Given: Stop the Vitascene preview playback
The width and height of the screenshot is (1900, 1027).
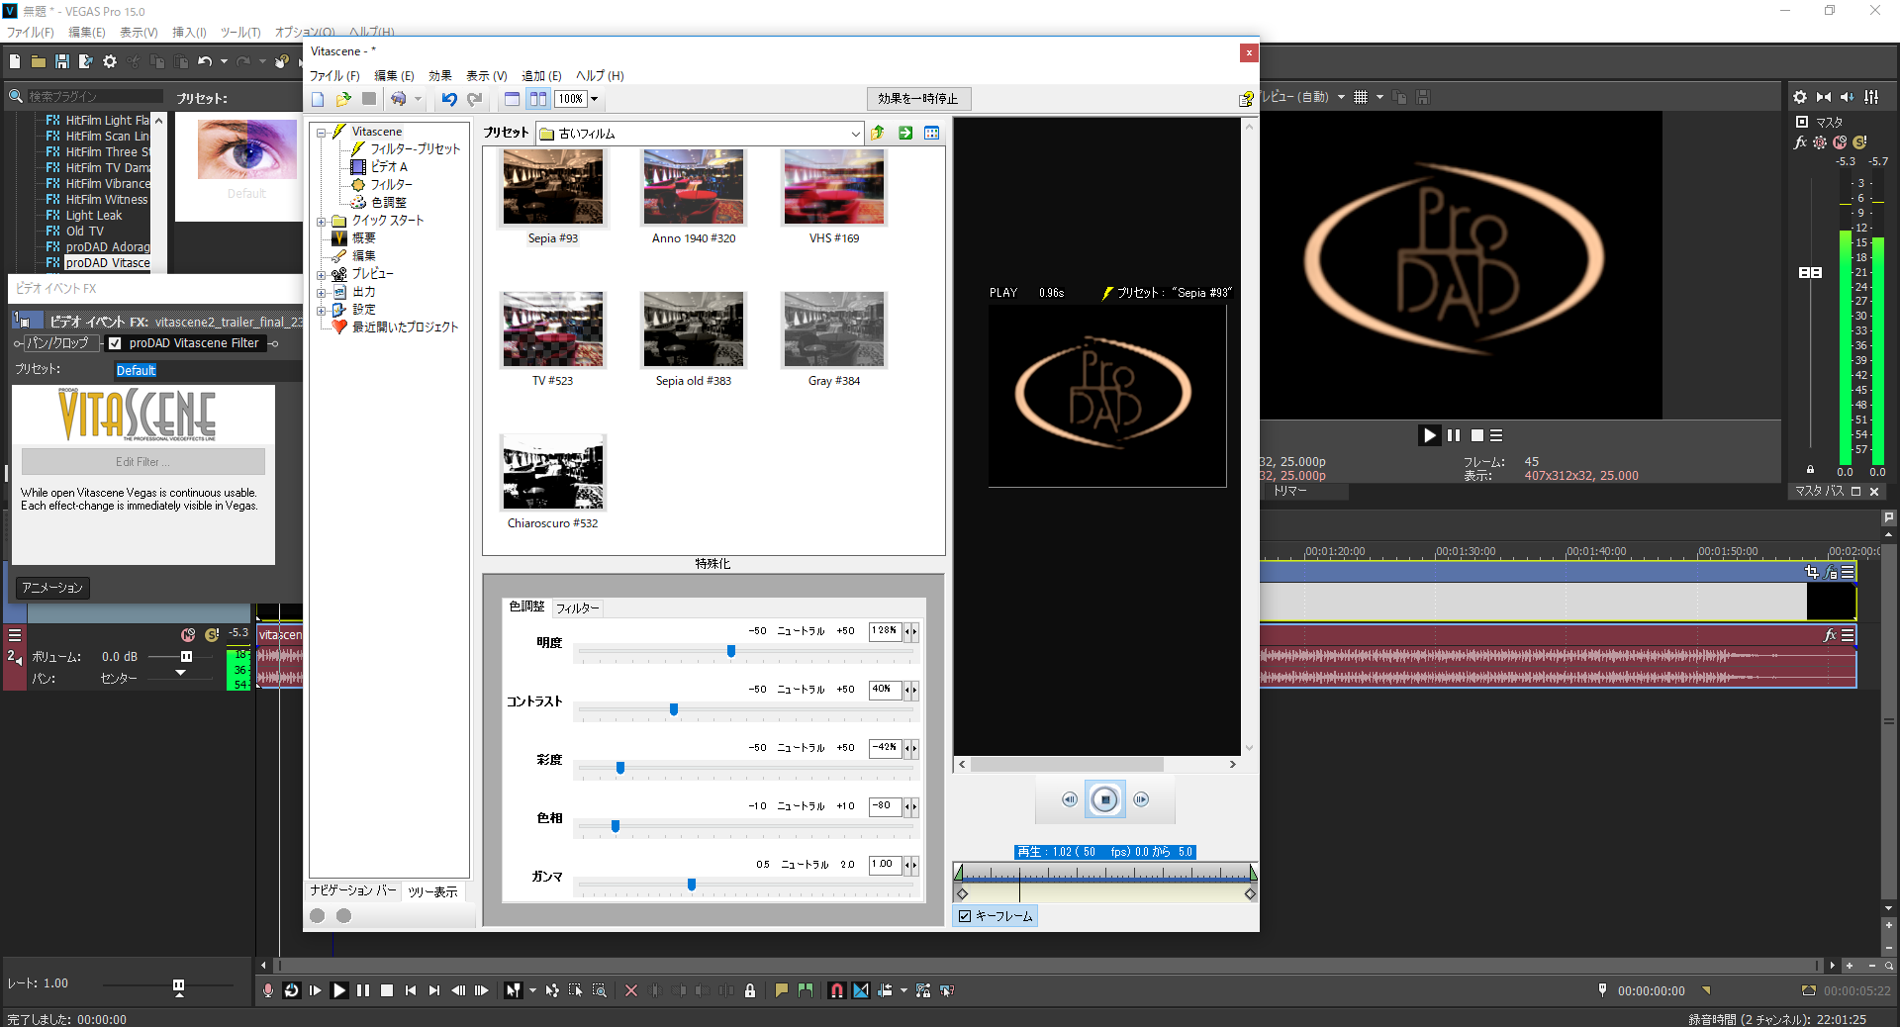Looking at the screenshot, I should [x=1105, y=799].
